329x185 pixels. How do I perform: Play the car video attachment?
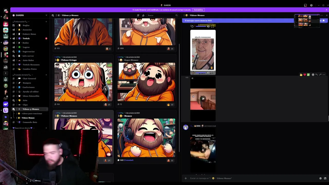[x=203, y=150]
